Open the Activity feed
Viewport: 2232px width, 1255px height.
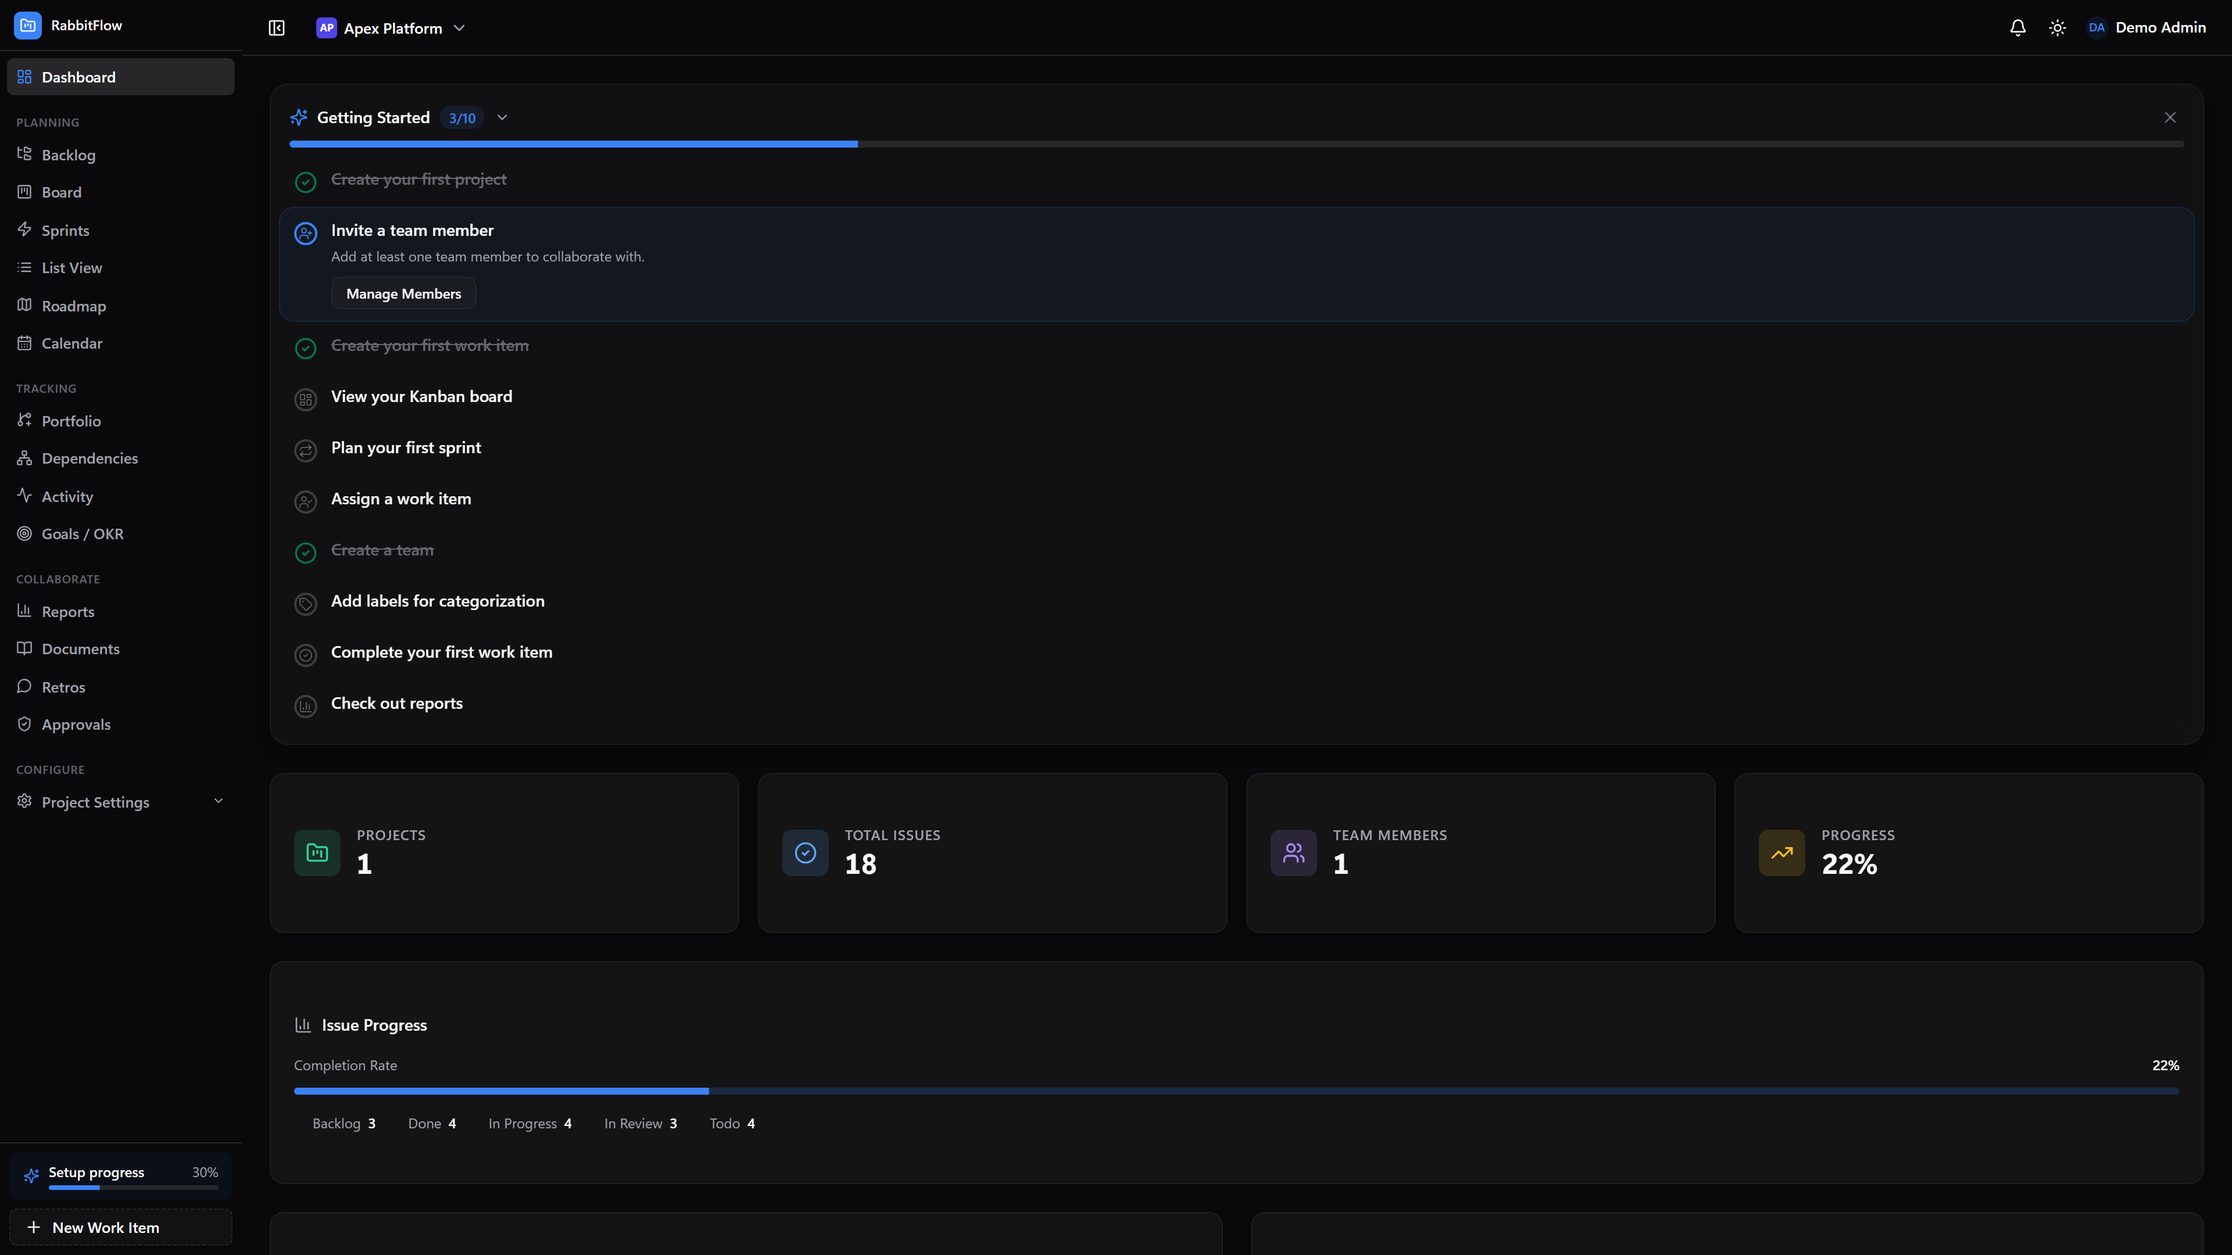tap(120, 496)
